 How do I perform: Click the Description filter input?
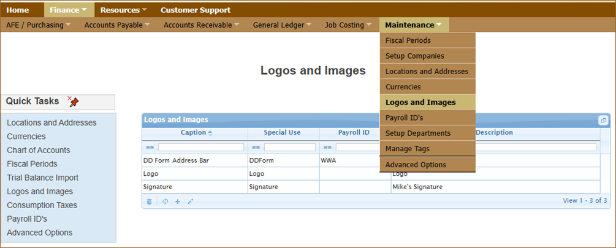point(536,148)
